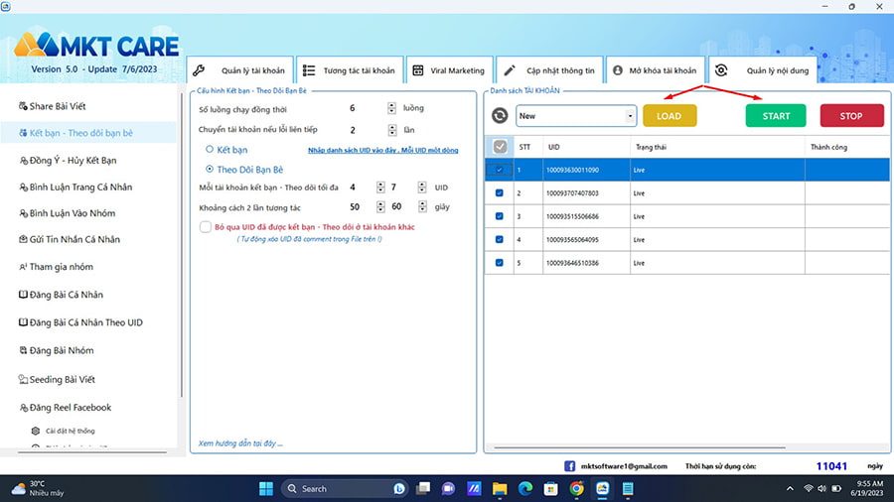
Task: Click the Bình Luận Trang Cá Nhân icon
Action: coord(24,188)
